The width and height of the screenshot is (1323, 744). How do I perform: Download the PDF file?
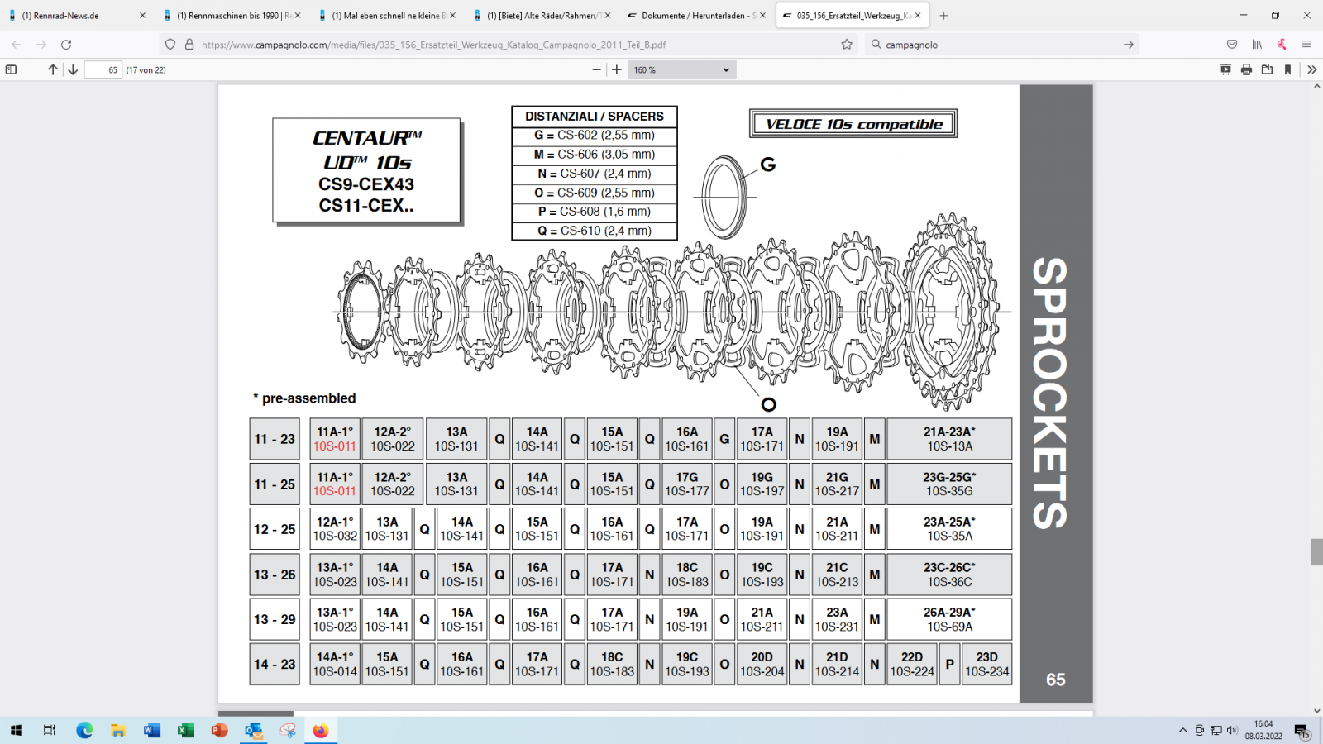(x=1267, y=69)
